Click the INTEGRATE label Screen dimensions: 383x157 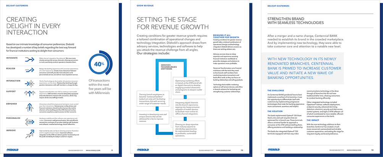pyautogui.click(x=11, y=58)
